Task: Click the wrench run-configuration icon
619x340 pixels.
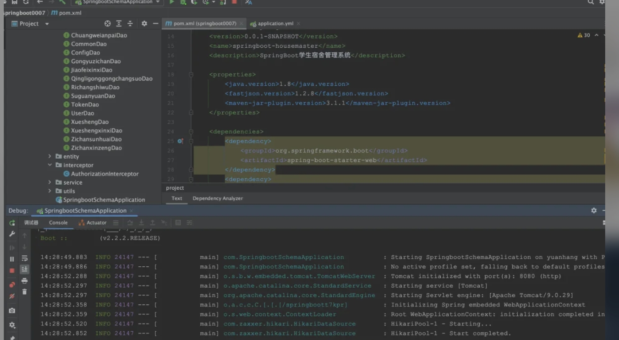Action: (x=12, y=234)
